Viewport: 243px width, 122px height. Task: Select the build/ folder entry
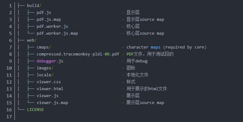(34, 6)
